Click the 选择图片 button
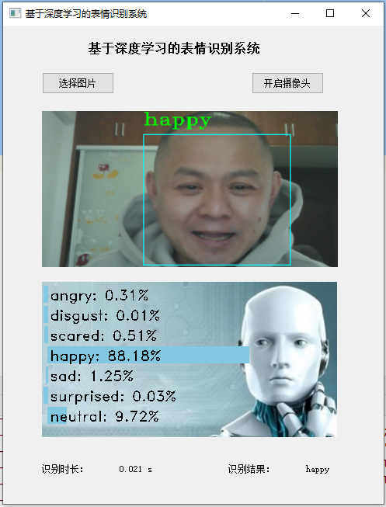 [78, 83]
